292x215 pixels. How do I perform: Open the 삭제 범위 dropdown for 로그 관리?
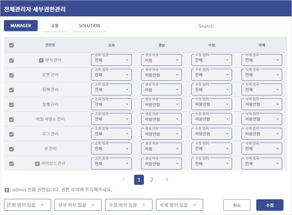point(262,134)
